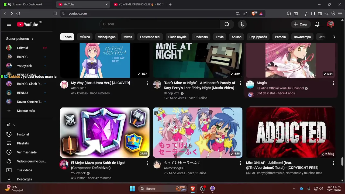Expand the Tú section

11,125
